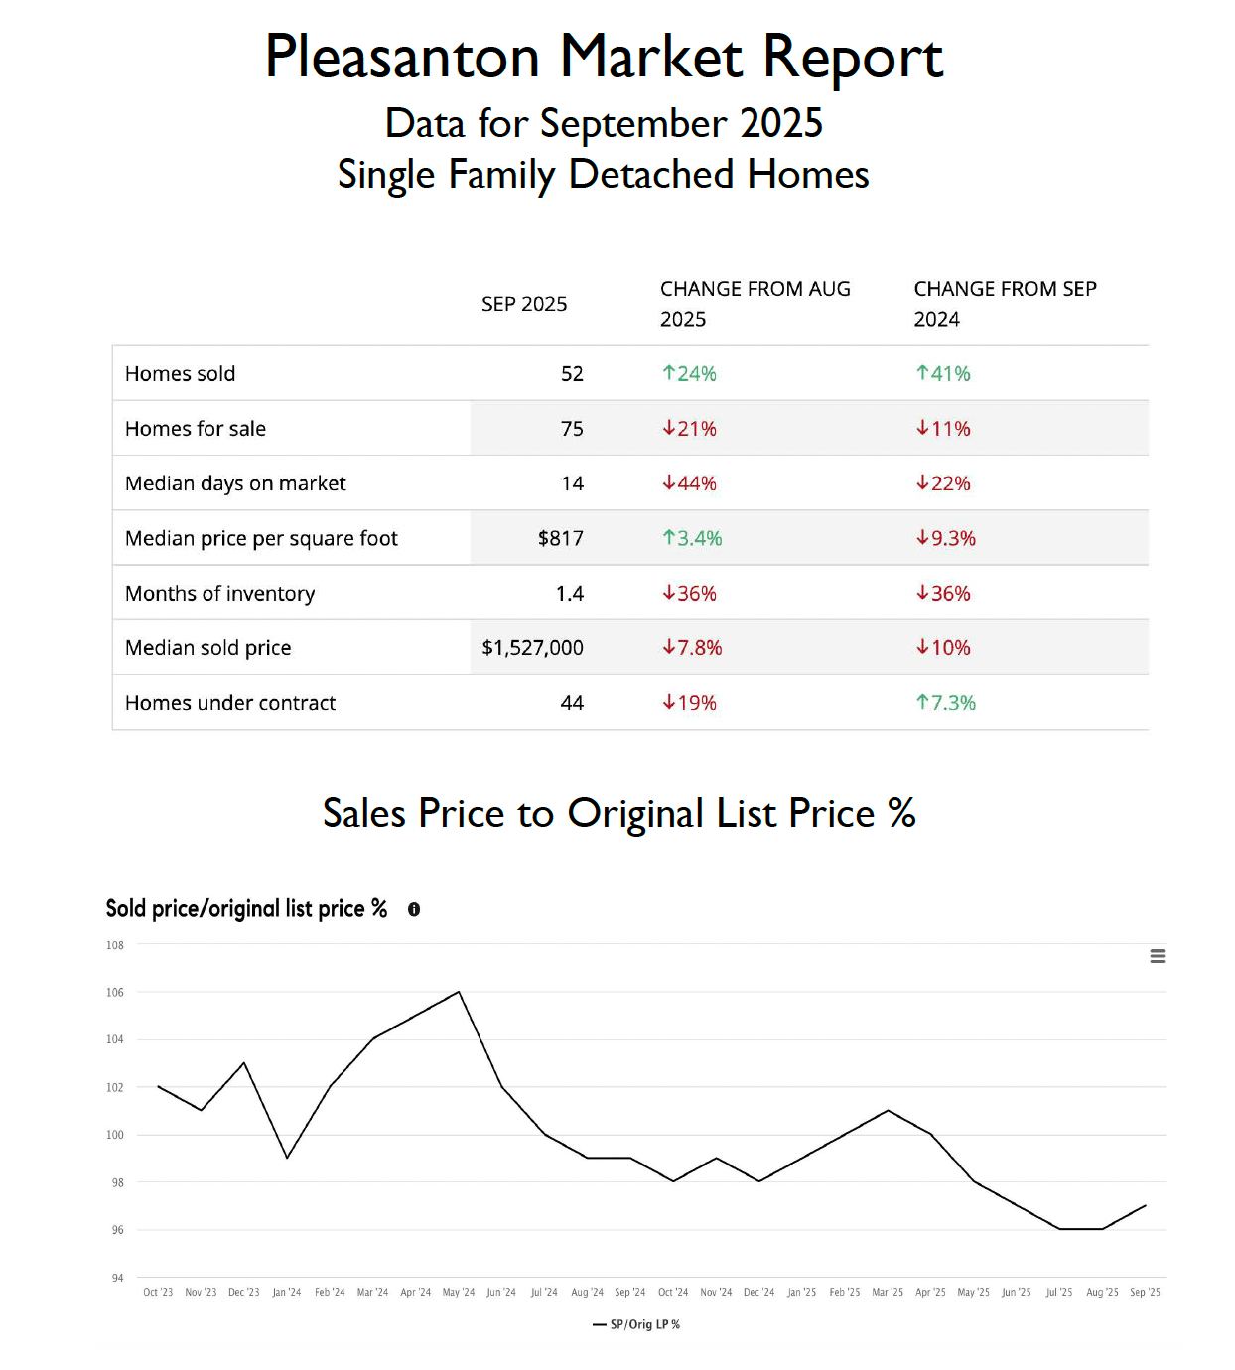Click the Sep '25 x-axis label

(x=1145, y=1292)
